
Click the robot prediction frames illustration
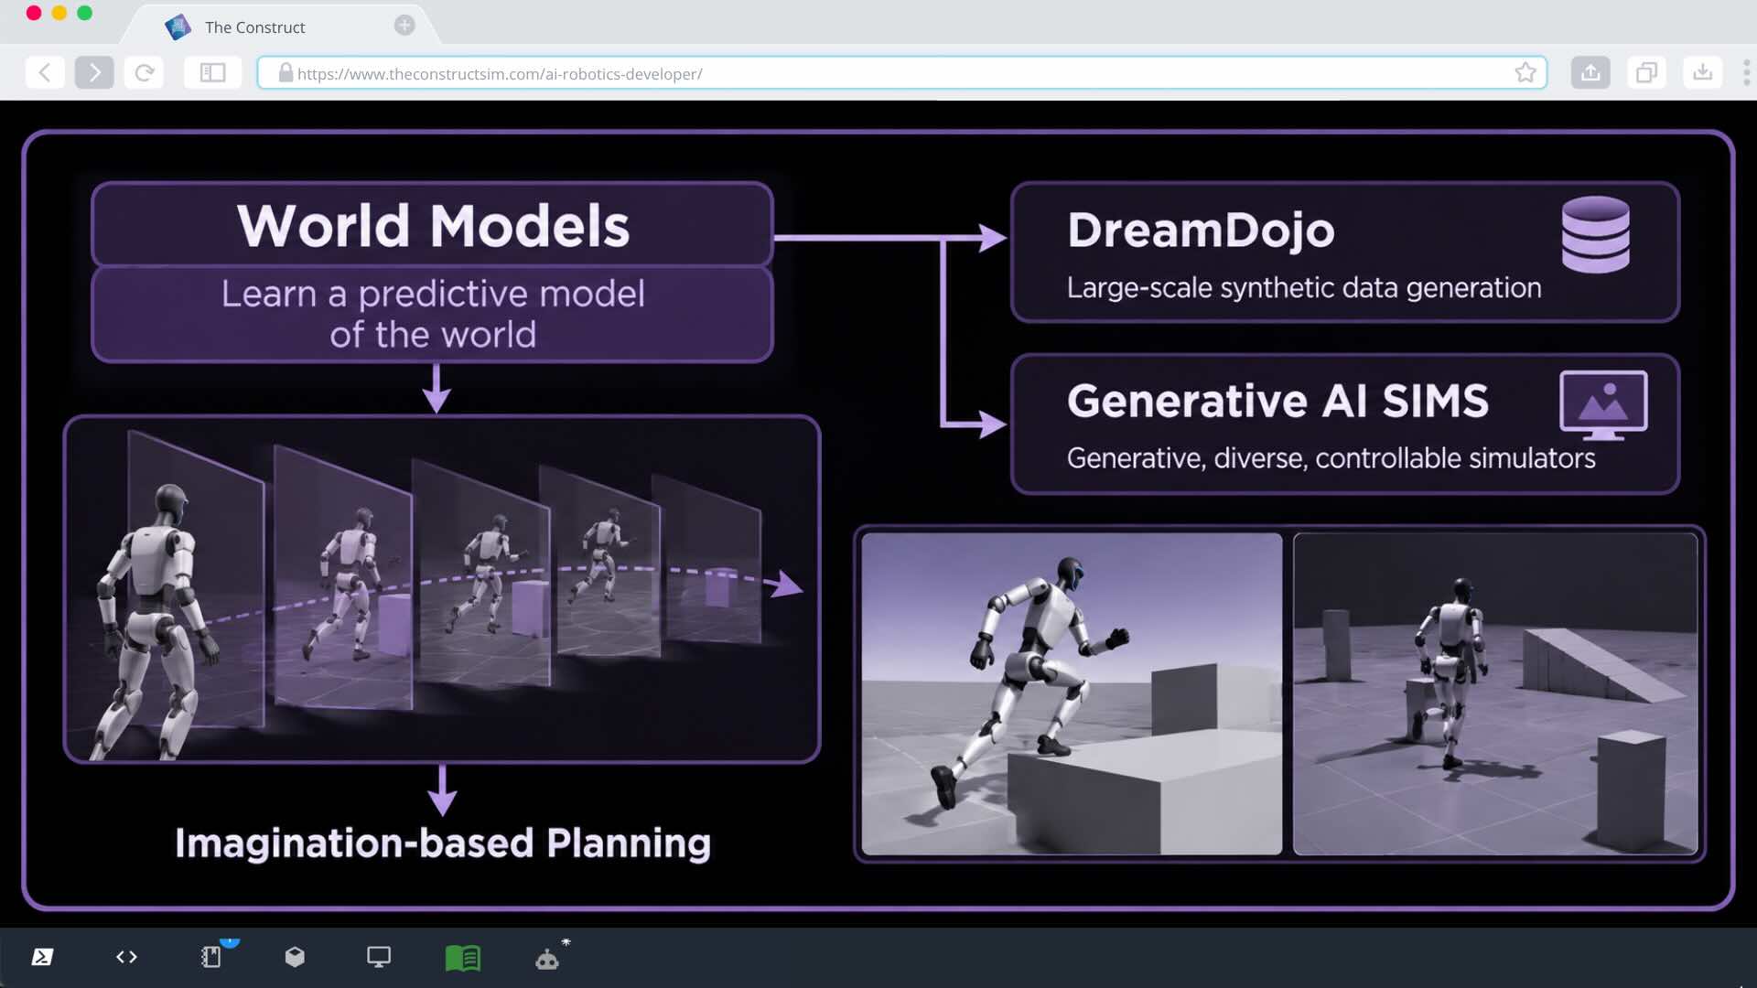[x=442, y=589]
